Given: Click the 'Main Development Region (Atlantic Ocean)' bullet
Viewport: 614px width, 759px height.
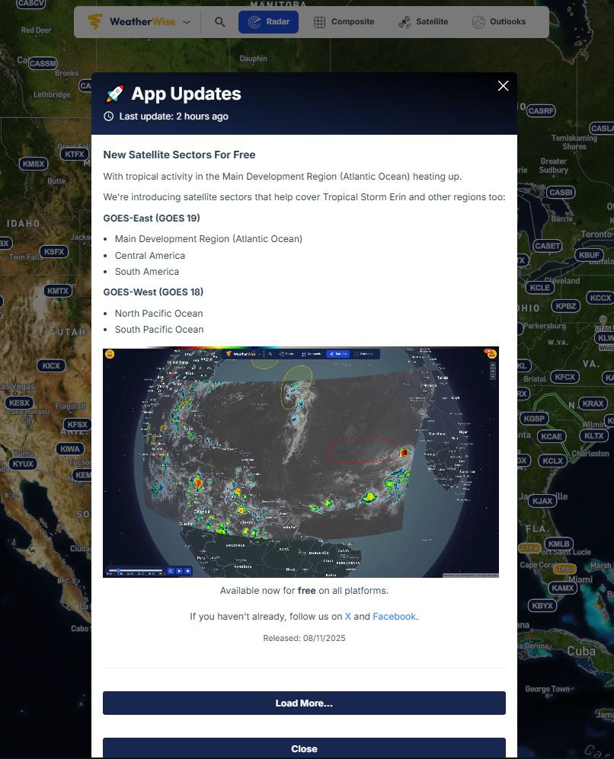Looking at the screenshot, I should (209, 238).
